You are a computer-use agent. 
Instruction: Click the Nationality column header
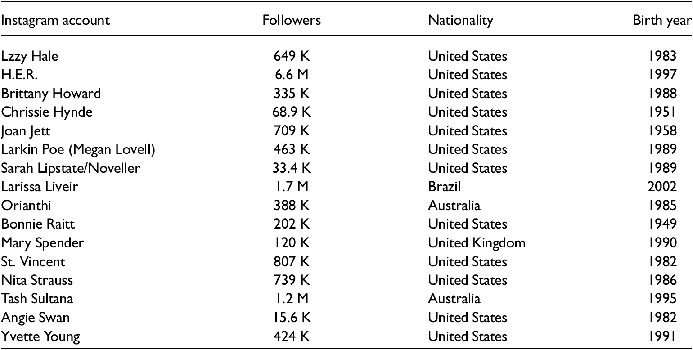(460, 21)
